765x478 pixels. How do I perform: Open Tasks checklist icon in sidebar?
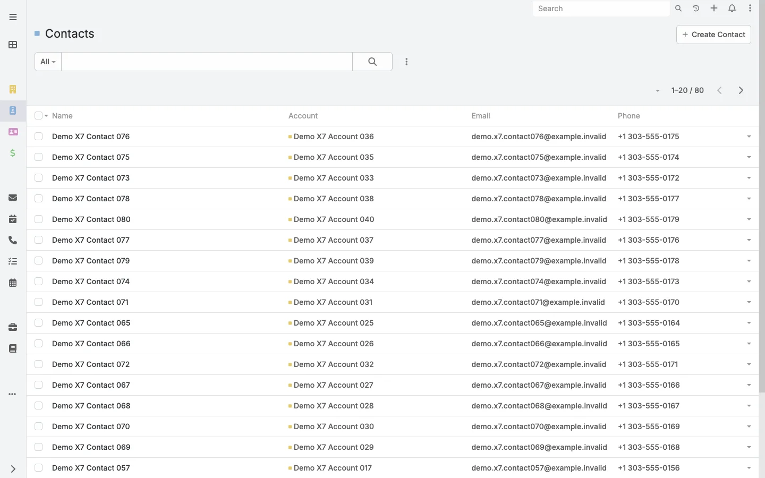coord(13,261)
